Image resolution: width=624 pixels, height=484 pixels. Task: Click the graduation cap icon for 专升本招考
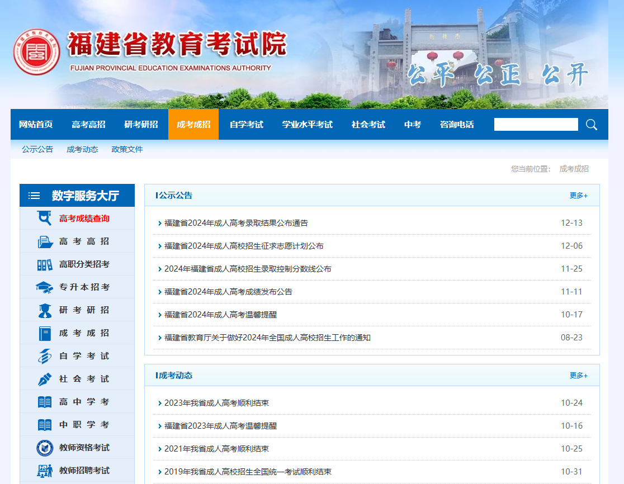tap(45, 287)
